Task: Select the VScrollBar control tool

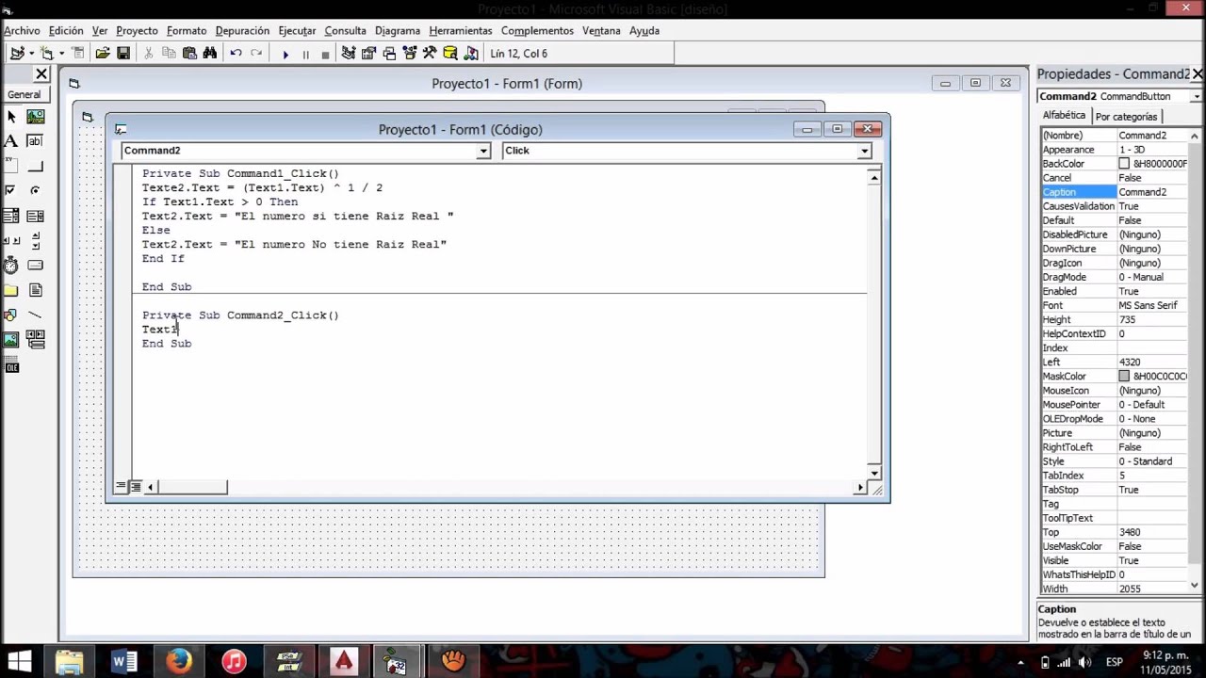Action: pyautogui.click(x=36, y=240)
